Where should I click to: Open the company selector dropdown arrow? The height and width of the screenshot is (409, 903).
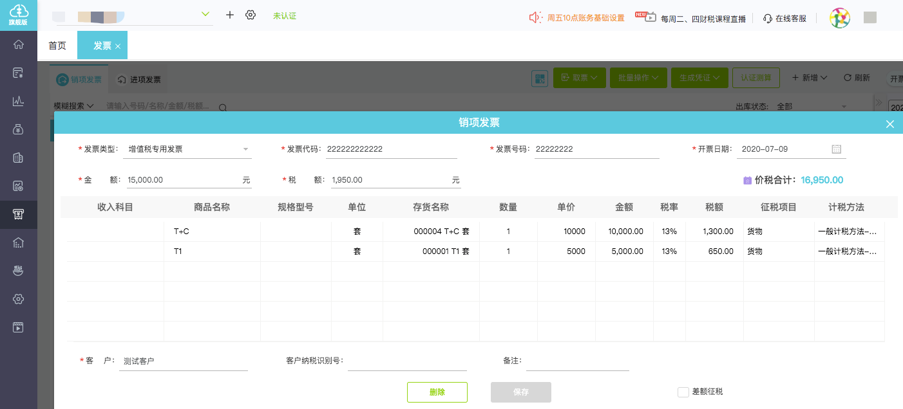206,14
